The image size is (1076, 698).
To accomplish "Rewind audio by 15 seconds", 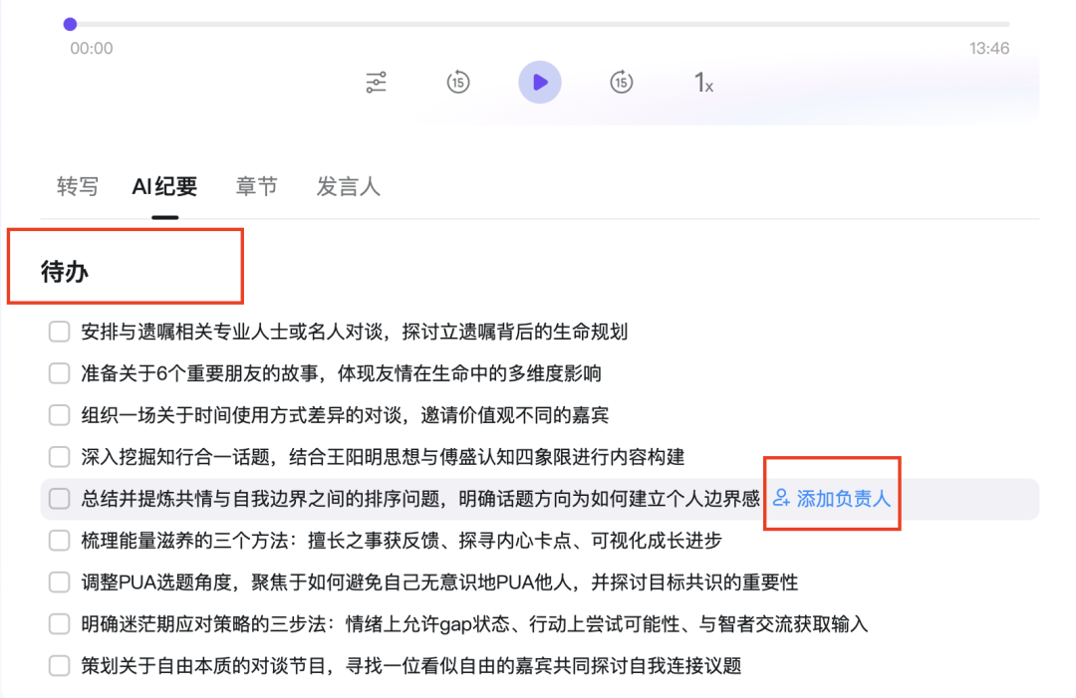I will pos(457,82).
